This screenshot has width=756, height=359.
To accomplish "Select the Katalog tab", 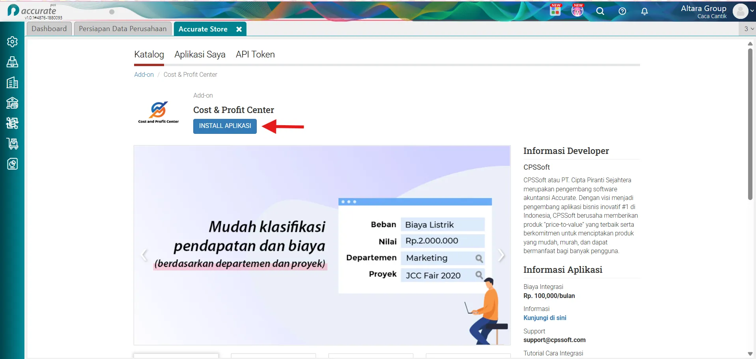I will tap(149, 54).
